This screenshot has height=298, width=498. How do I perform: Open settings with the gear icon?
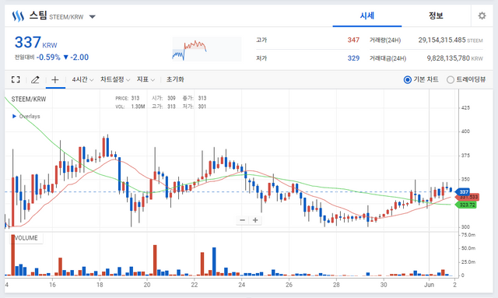tap(482, 16)
